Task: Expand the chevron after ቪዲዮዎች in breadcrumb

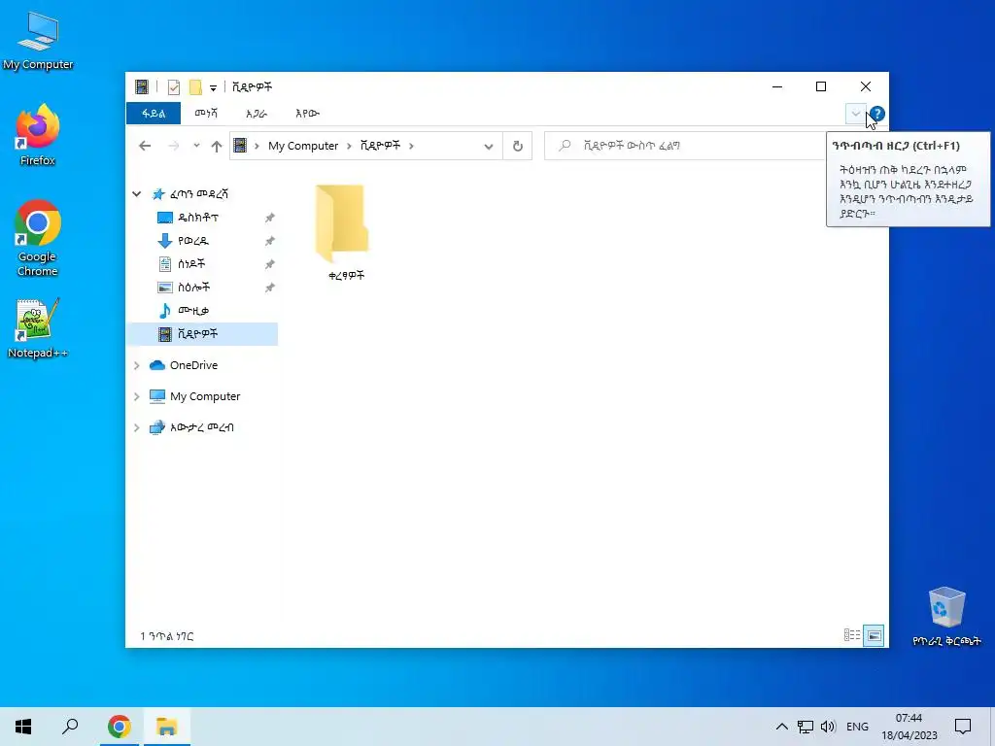Action: point(411,146)
